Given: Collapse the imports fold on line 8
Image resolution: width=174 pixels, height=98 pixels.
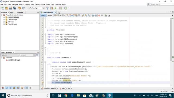Looking at the screenshot, I should 45,35.
